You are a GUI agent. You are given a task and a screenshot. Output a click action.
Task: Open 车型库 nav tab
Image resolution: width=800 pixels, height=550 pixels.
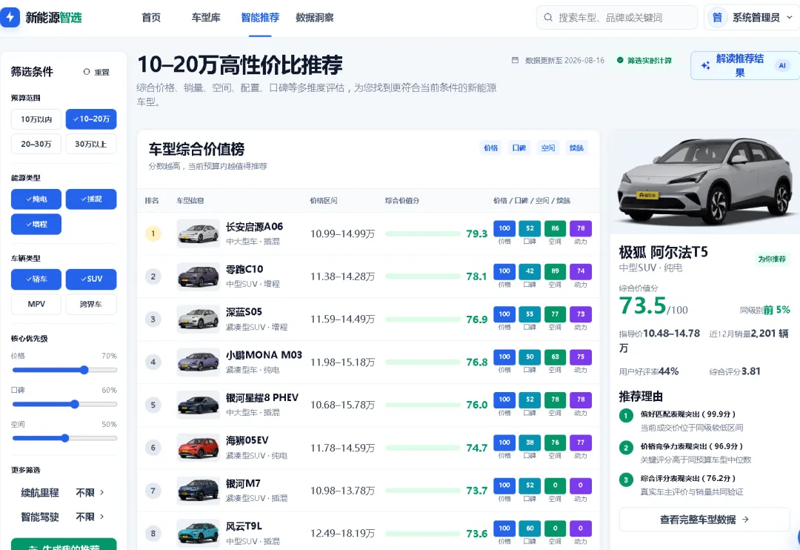click(206, 17)
